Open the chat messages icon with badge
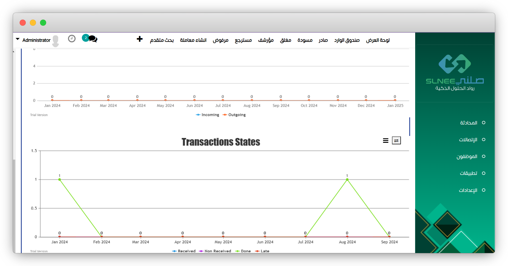The image size is (508, 266). (x=92, y=39)
